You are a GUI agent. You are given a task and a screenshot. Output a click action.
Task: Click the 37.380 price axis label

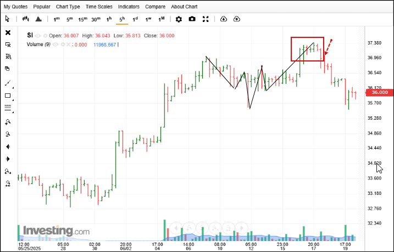point(374,43)
